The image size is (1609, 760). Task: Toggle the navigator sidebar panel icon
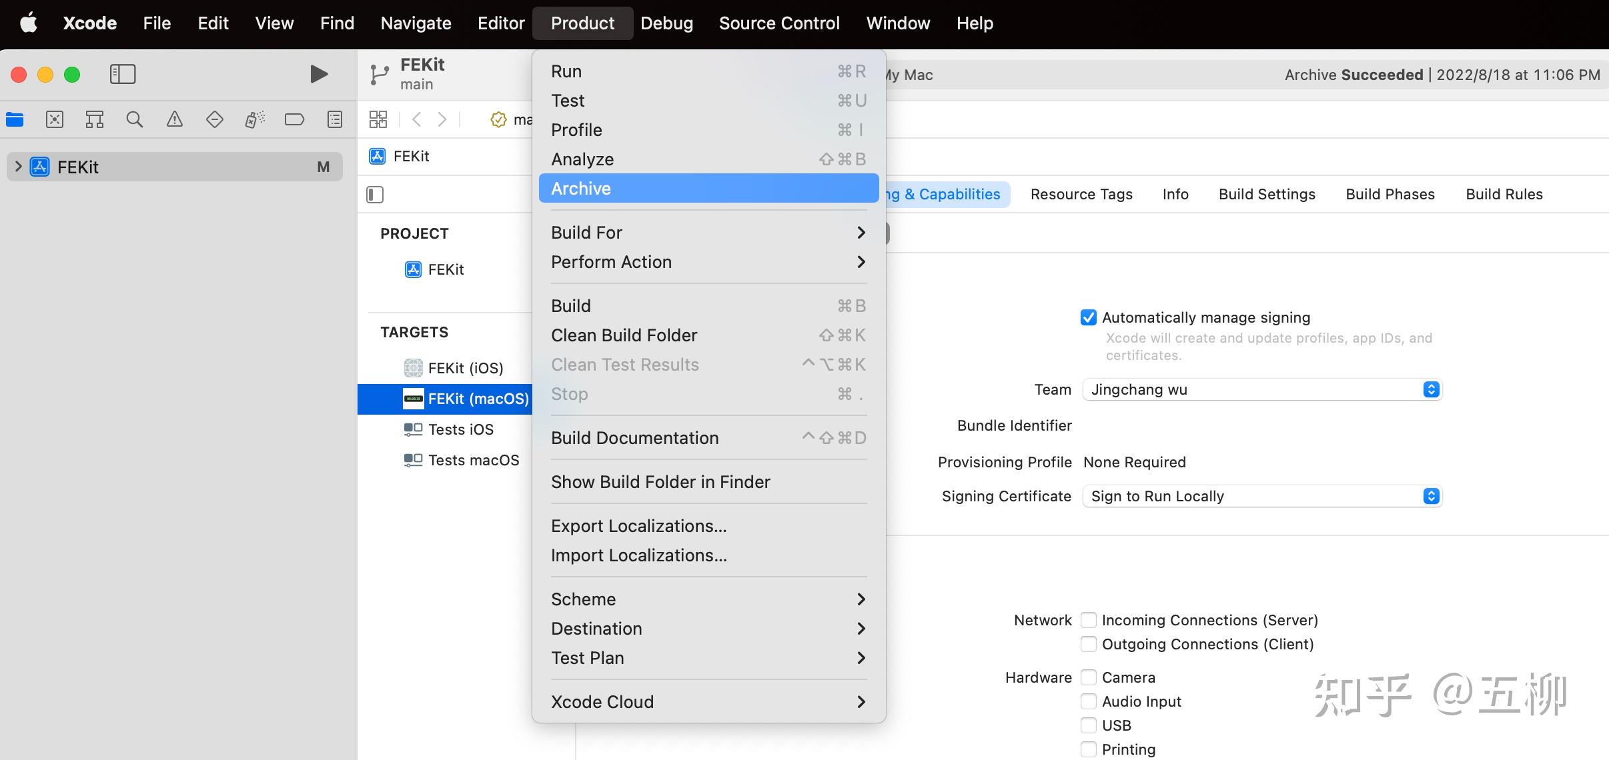[x=123, y=74]
